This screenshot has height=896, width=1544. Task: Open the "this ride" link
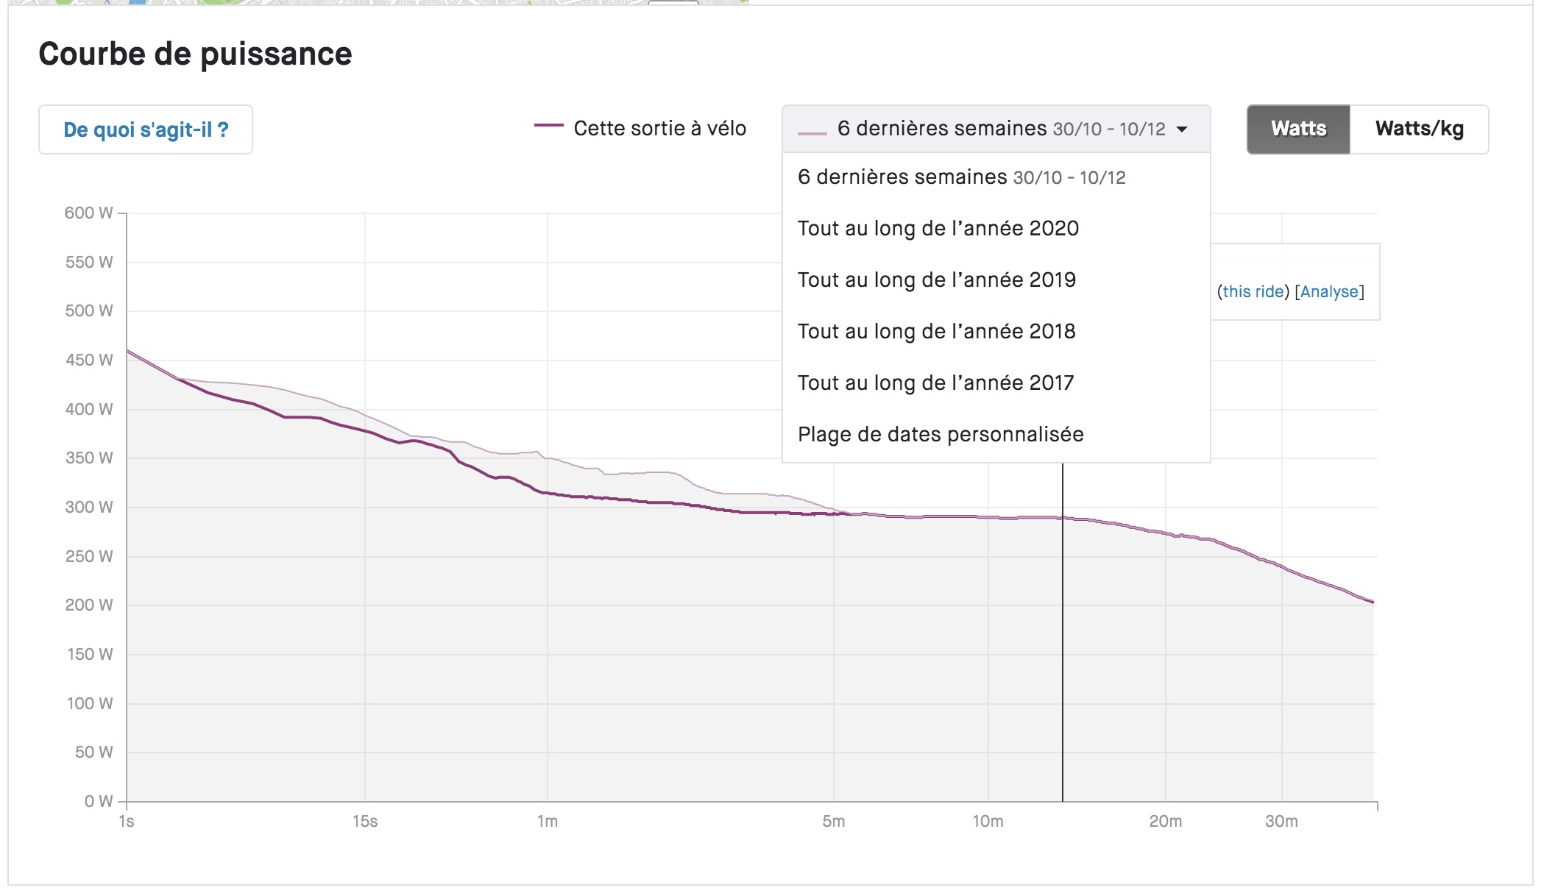(x=1253, y=292)
